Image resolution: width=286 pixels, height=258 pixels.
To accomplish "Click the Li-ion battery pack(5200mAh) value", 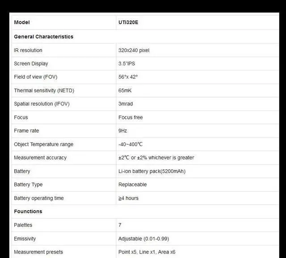I will point(152,171).
